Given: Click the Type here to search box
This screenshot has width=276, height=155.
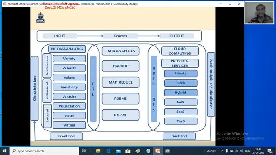Looking at the screenshot, I should click(44, 151).
